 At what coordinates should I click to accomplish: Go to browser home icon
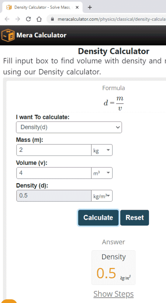point(39,19)
